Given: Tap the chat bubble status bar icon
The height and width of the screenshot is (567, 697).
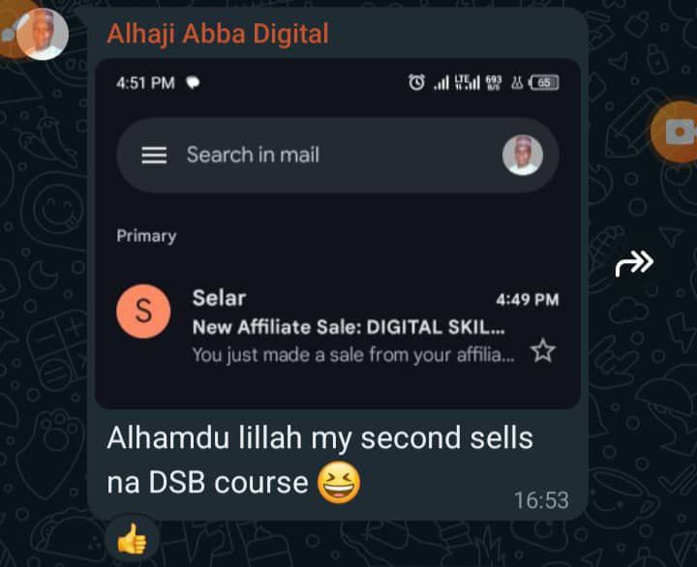Looking at the screenshot, I should coord(193,82).
